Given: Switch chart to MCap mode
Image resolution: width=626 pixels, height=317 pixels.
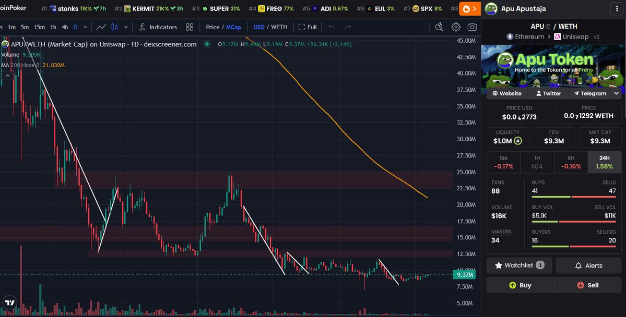Looking at the screenshot, I should (233, 27).
